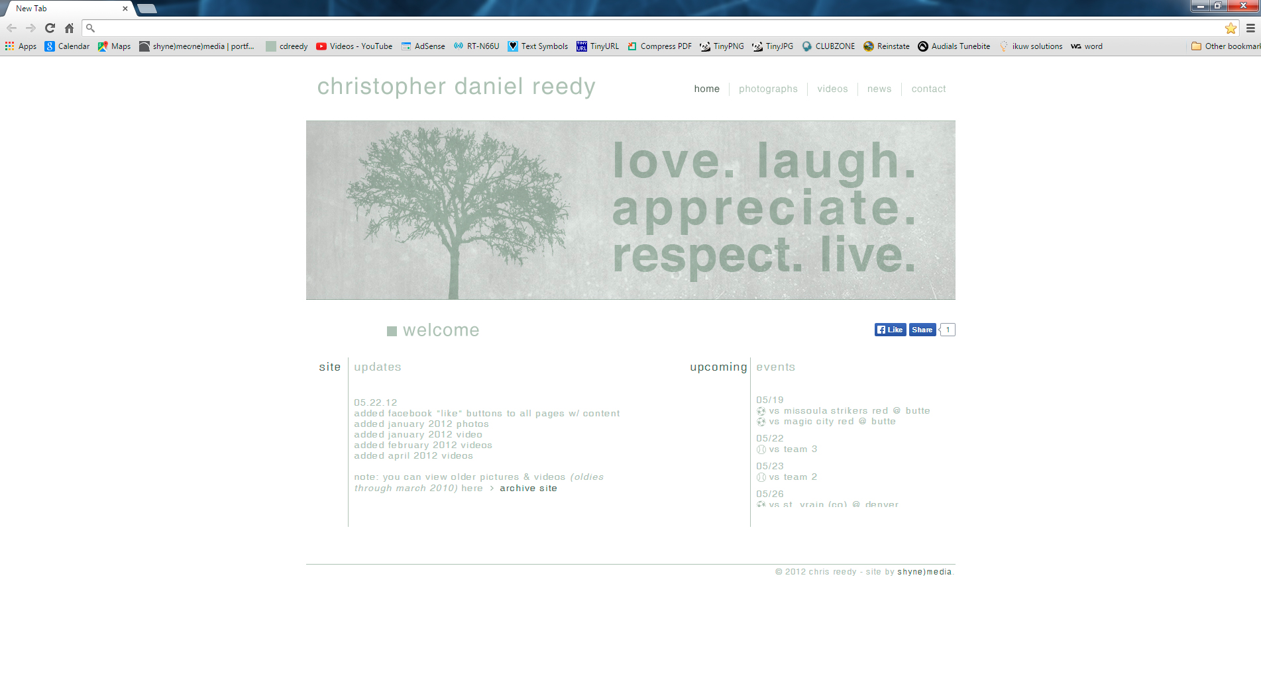The image size is (1261, 695).
Task: Follow the archive site link
Action: (528, 488)
